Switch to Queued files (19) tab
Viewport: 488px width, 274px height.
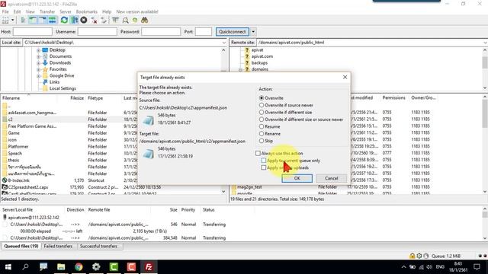(x=21, y=246)
